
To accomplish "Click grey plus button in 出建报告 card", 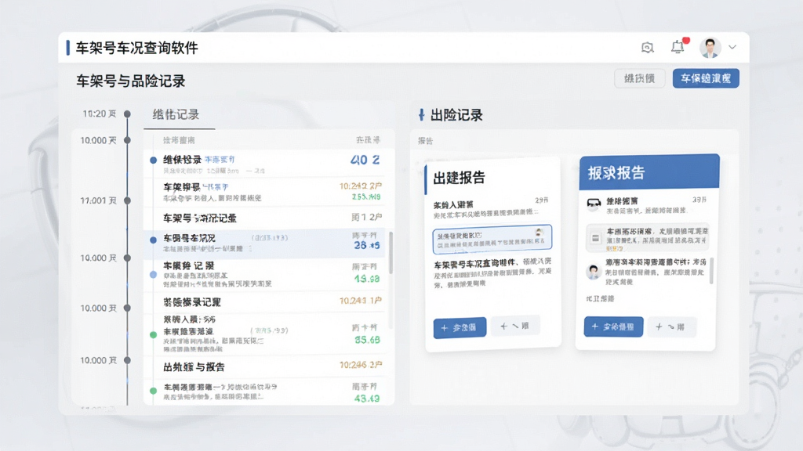I will pyautogui.click(x=515, y=327).
